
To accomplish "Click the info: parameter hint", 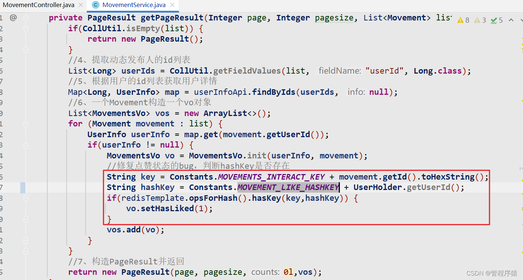I will pos(357,92).
